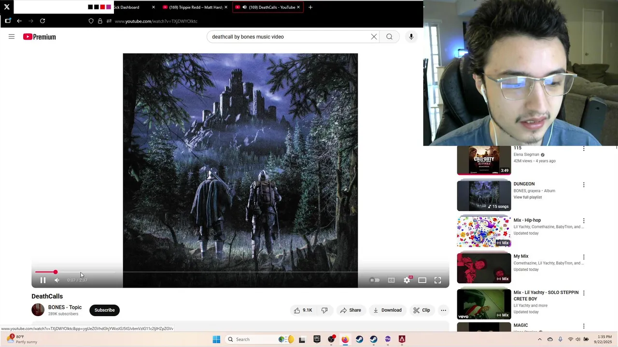618x347 pixels.
Task: Open Epic Games Launcher from taskbar
Action: pos(317,339)
